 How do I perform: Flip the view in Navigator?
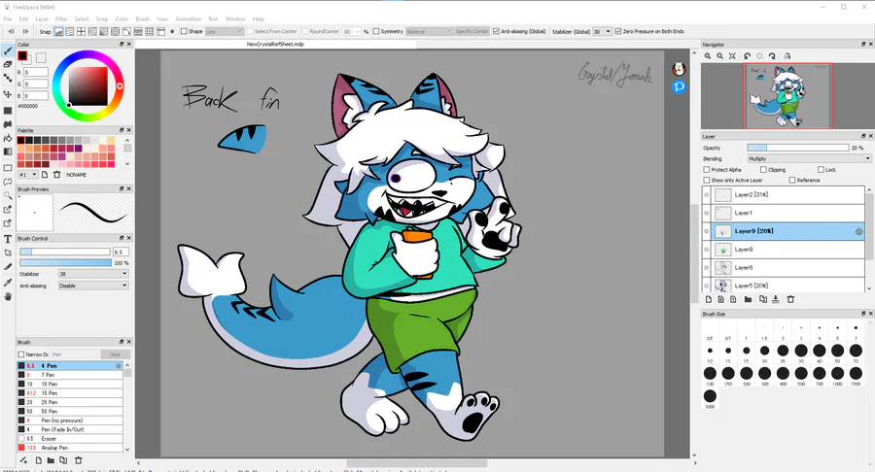click(787, 56)
